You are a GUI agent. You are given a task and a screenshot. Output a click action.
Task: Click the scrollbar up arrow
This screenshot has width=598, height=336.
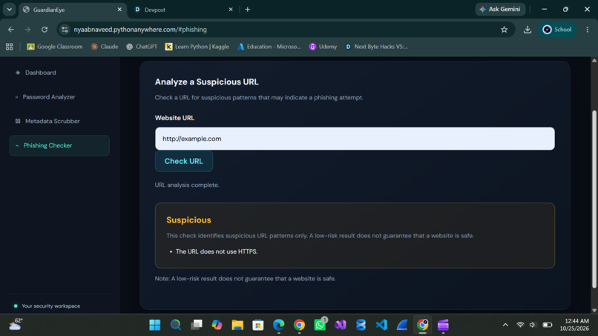click(x=594, y=60)
